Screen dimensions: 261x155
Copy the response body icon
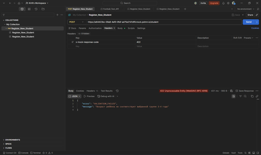tap(252, 96)
